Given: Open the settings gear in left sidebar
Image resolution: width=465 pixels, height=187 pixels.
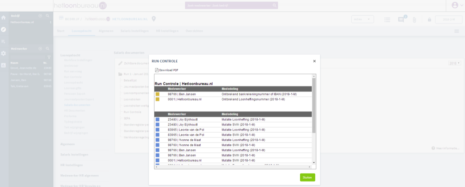Looking at the screenshot, I should (x=4, y=53).
